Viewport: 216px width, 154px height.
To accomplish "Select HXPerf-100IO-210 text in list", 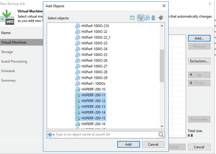I will pos(95,26).
